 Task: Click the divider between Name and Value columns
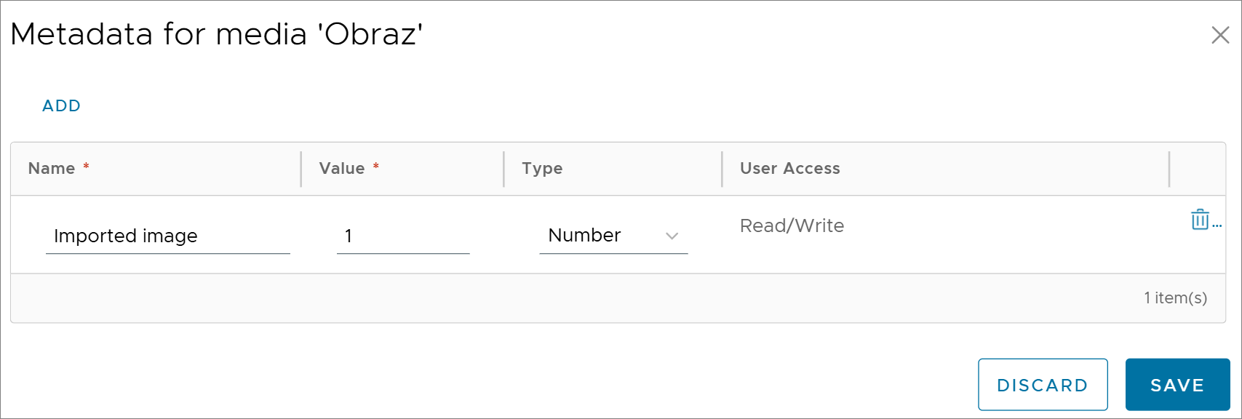point(301,169)
